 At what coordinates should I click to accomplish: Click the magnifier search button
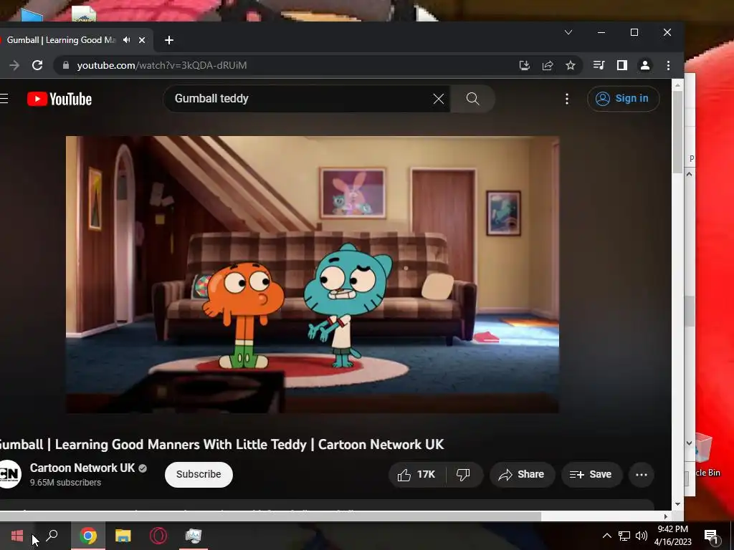472,99
